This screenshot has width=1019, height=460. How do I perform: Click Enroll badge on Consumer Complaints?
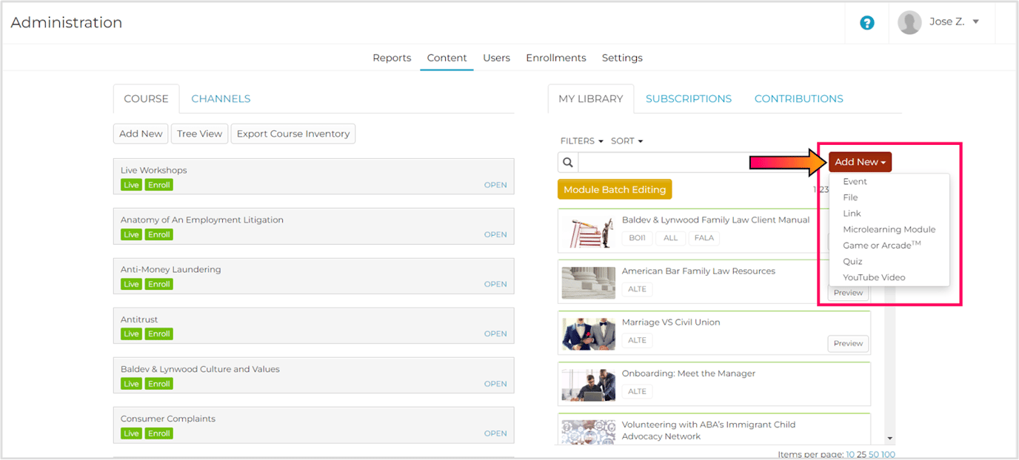[x=158, y=433]
